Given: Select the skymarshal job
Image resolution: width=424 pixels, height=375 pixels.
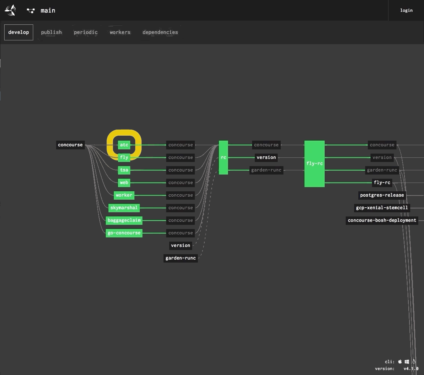Looking at the screenshot, I should tap(124, 208).
